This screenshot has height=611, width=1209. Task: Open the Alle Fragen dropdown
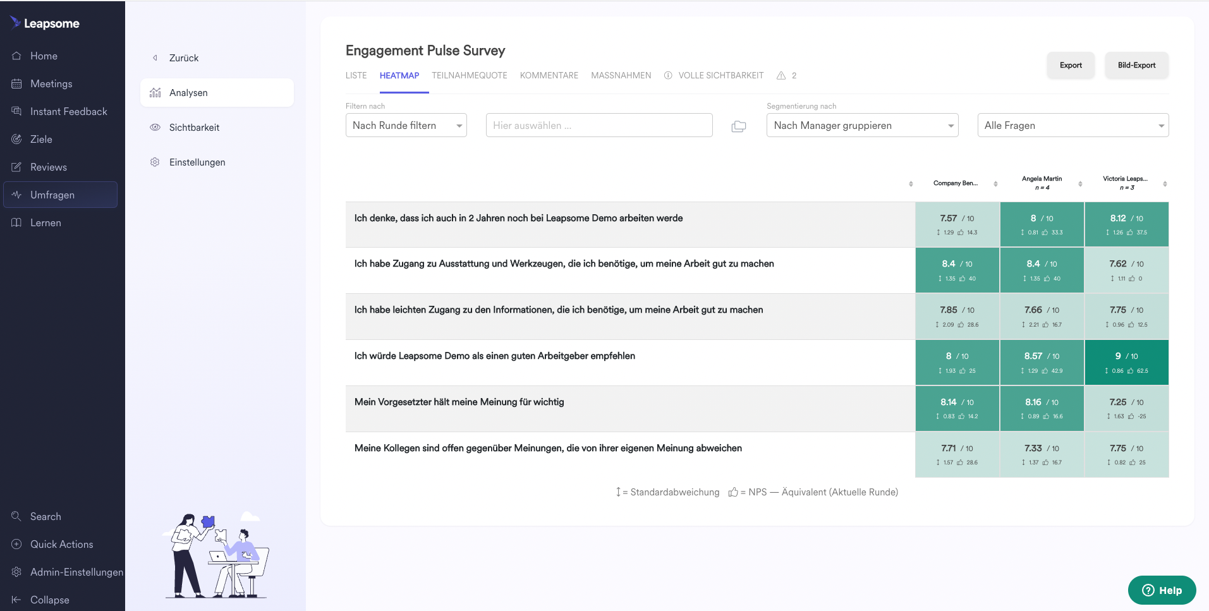click(1073, 126)
